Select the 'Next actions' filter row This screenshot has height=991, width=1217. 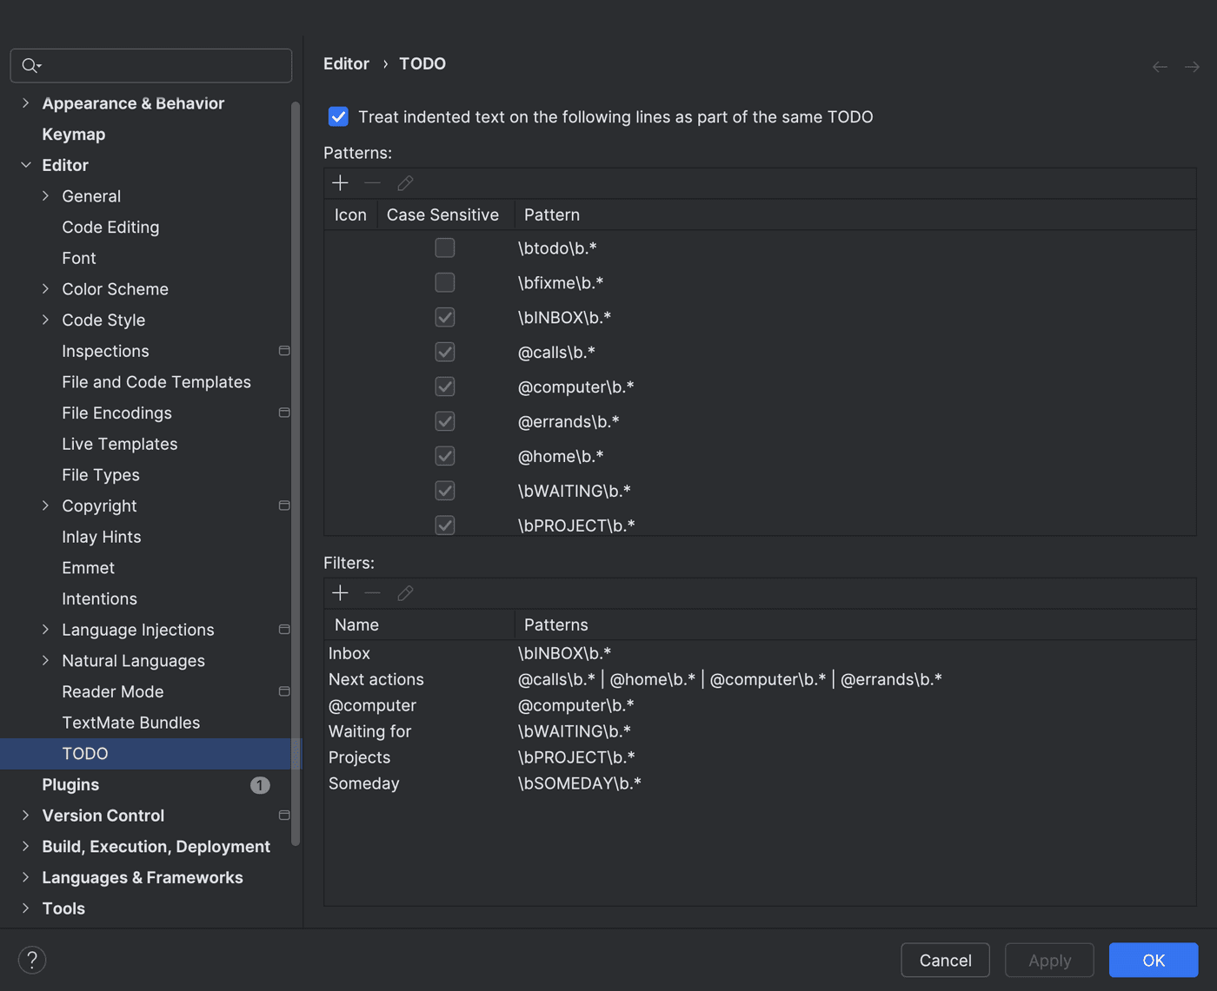click(x=760, y=679)
